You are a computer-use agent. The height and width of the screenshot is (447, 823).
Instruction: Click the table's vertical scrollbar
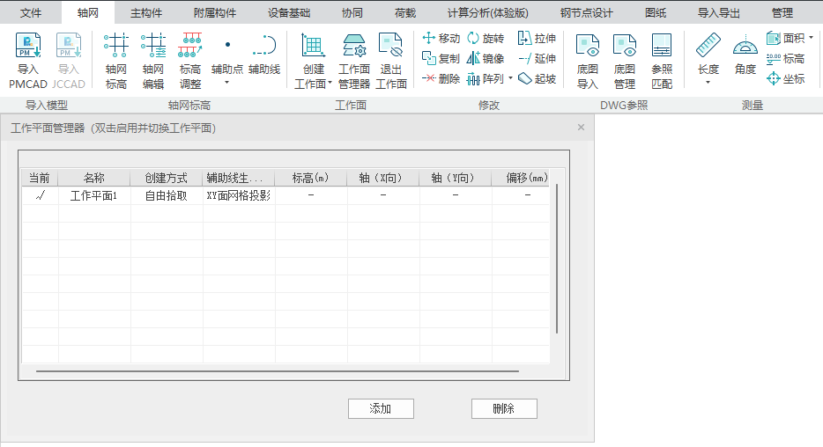click(x=557, y=259)
